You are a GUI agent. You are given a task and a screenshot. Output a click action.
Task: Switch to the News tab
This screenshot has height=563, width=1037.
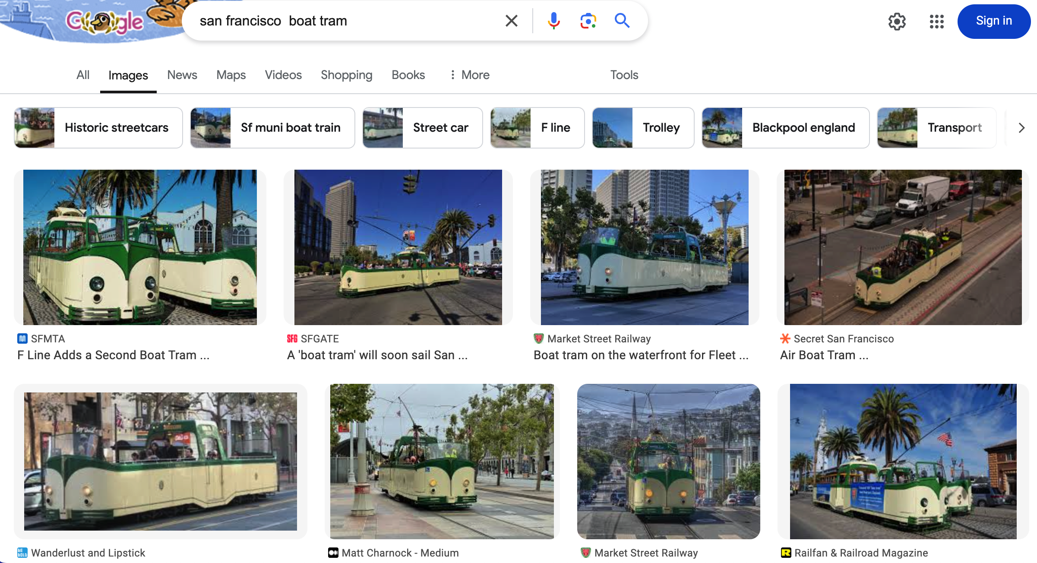click(182, 75)
